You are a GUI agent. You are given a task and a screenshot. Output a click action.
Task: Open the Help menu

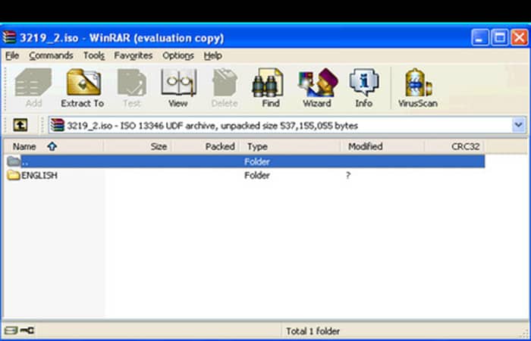(213, 55)
